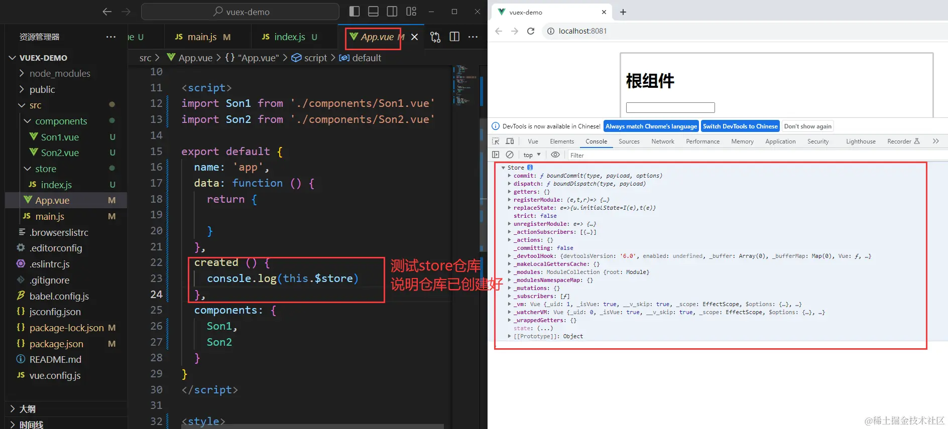The image size is (948, 429).
Task: Toggle the DevTools console sidebar
Action: pos(496,155)
